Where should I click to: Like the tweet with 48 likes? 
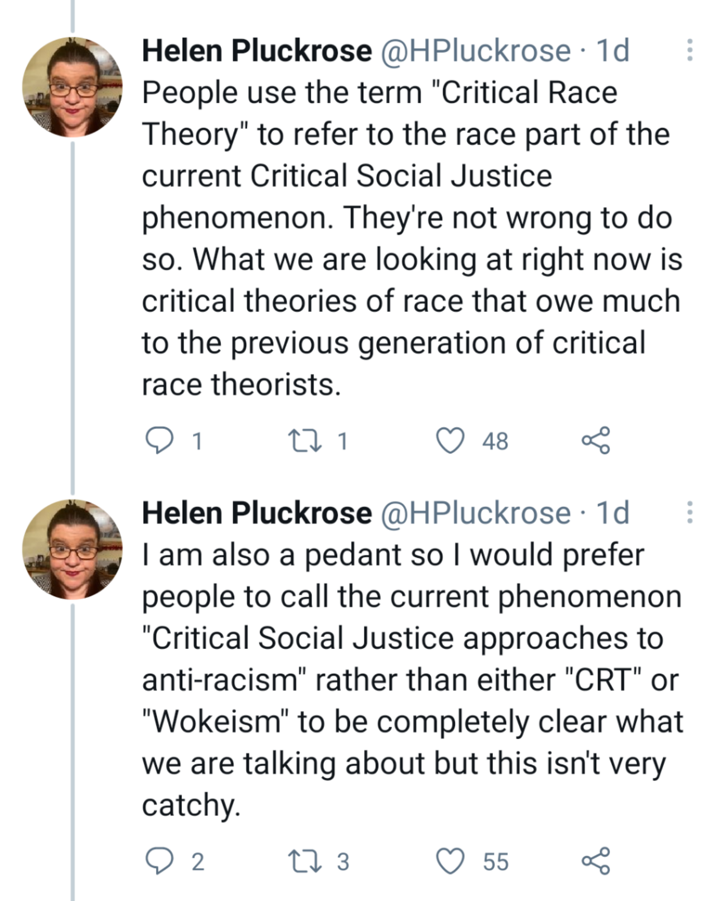pos(450,440)
